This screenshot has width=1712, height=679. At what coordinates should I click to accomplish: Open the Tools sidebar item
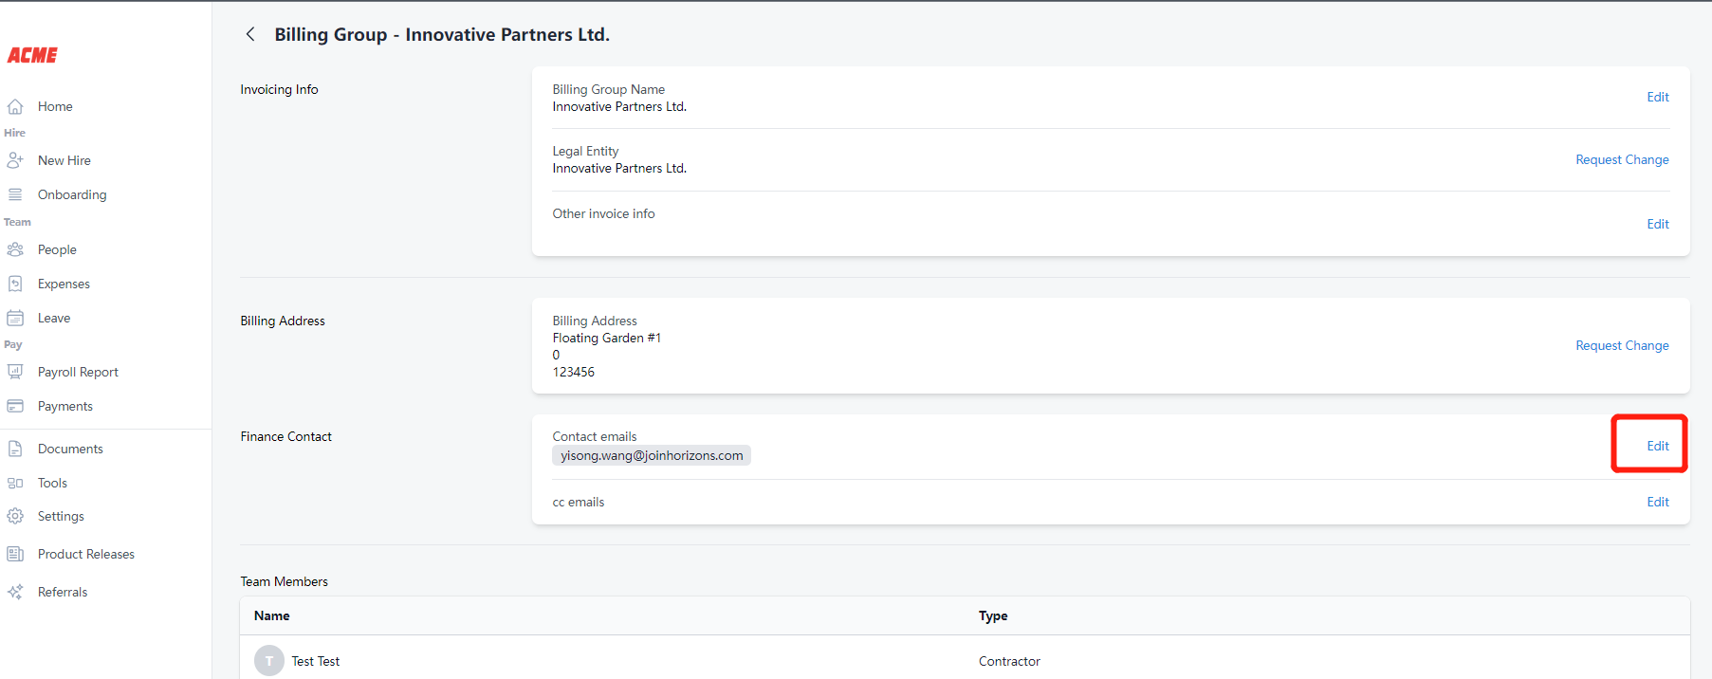[x=52, y=483]
